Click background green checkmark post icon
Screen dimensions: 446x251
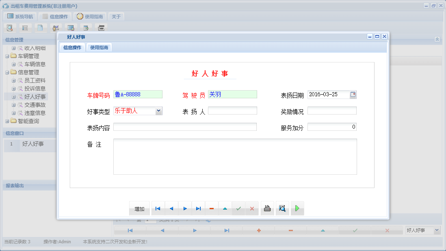355,231
